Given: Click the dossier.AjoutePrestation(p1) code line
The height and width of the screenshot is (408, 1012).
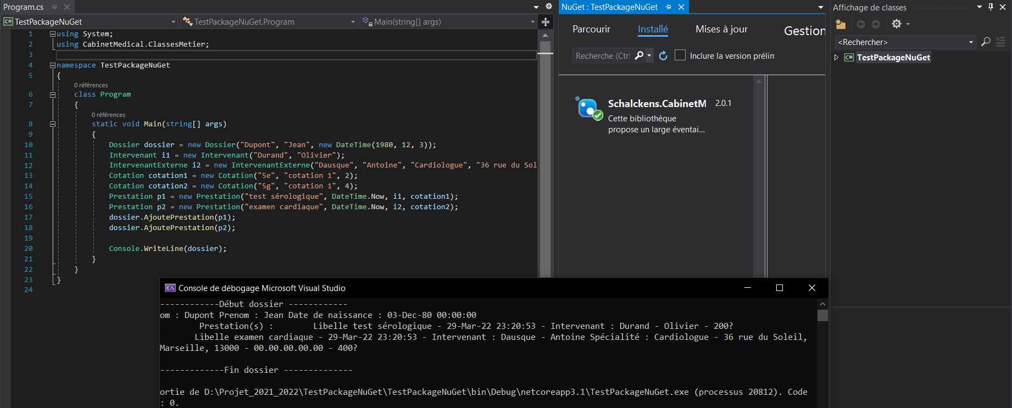Looking at the screenshot, I should coord(172,217).
